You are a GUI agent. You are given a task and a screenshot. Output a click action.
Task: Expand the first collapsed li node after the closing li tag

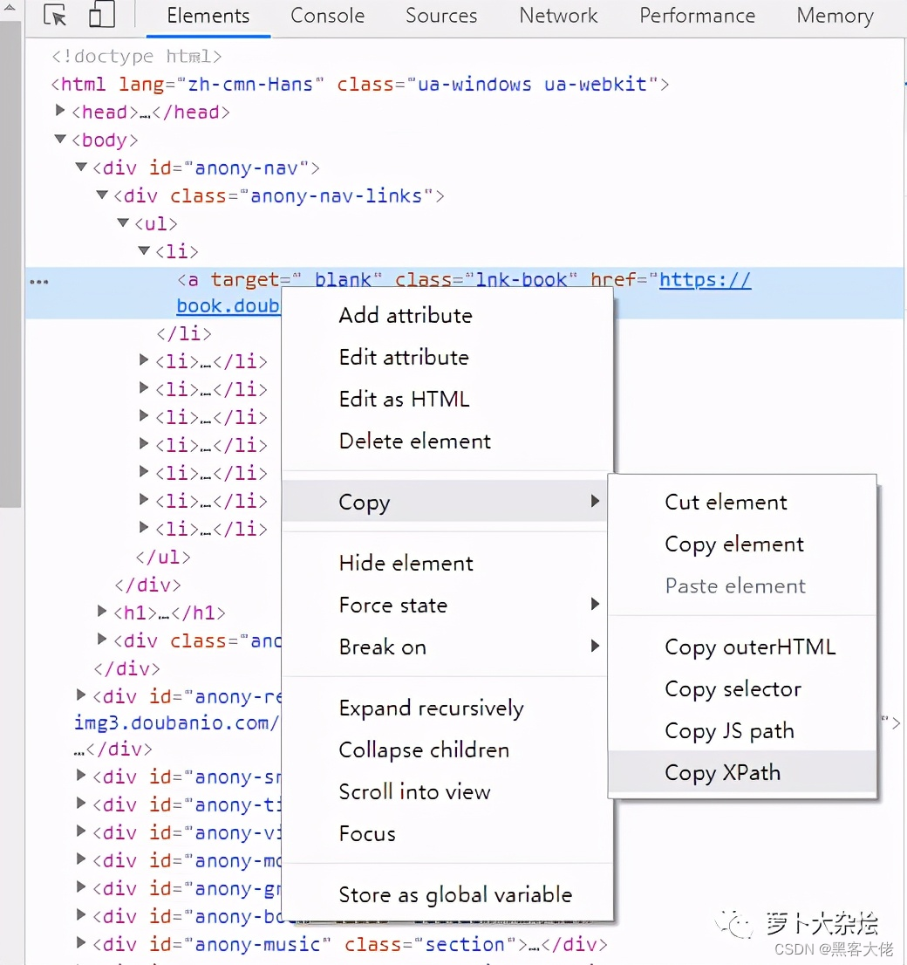pos(143,359)
